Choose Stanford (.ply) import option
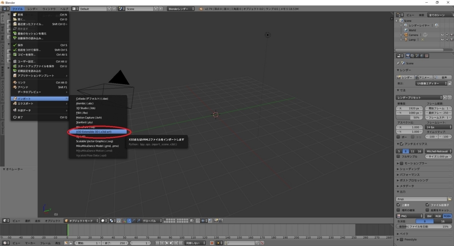 [x=98, y=122]
